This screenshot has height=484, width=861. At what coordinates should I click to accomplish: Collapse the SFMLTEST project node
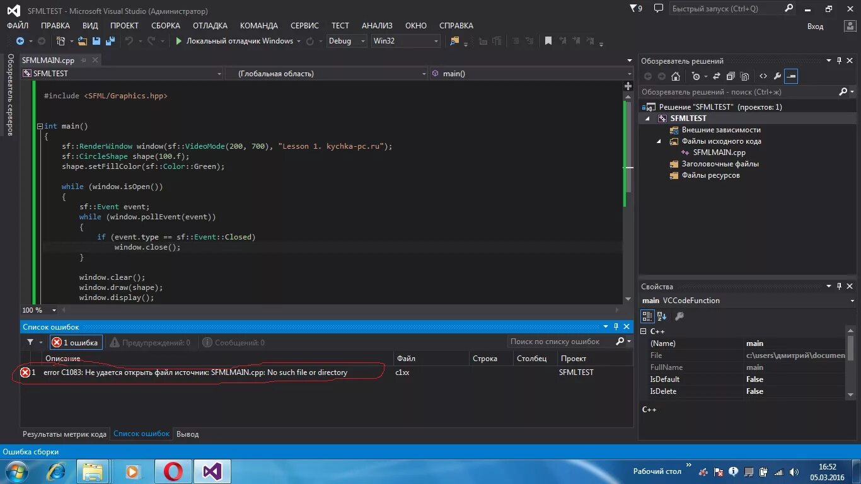(649, 118)
